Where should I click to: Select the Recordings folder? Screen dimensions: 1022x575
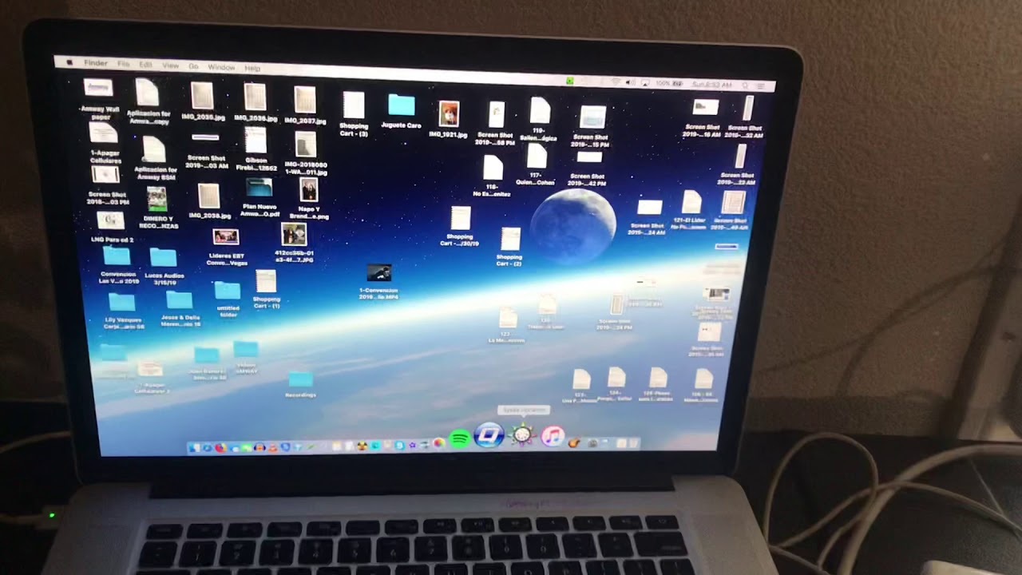pos(300,385)
